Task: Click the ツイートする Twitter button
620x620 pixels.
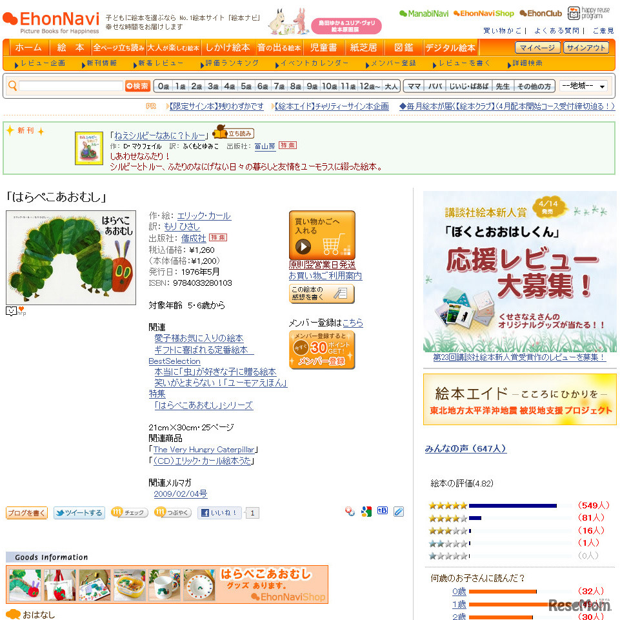Action: (x=79, y=513)
